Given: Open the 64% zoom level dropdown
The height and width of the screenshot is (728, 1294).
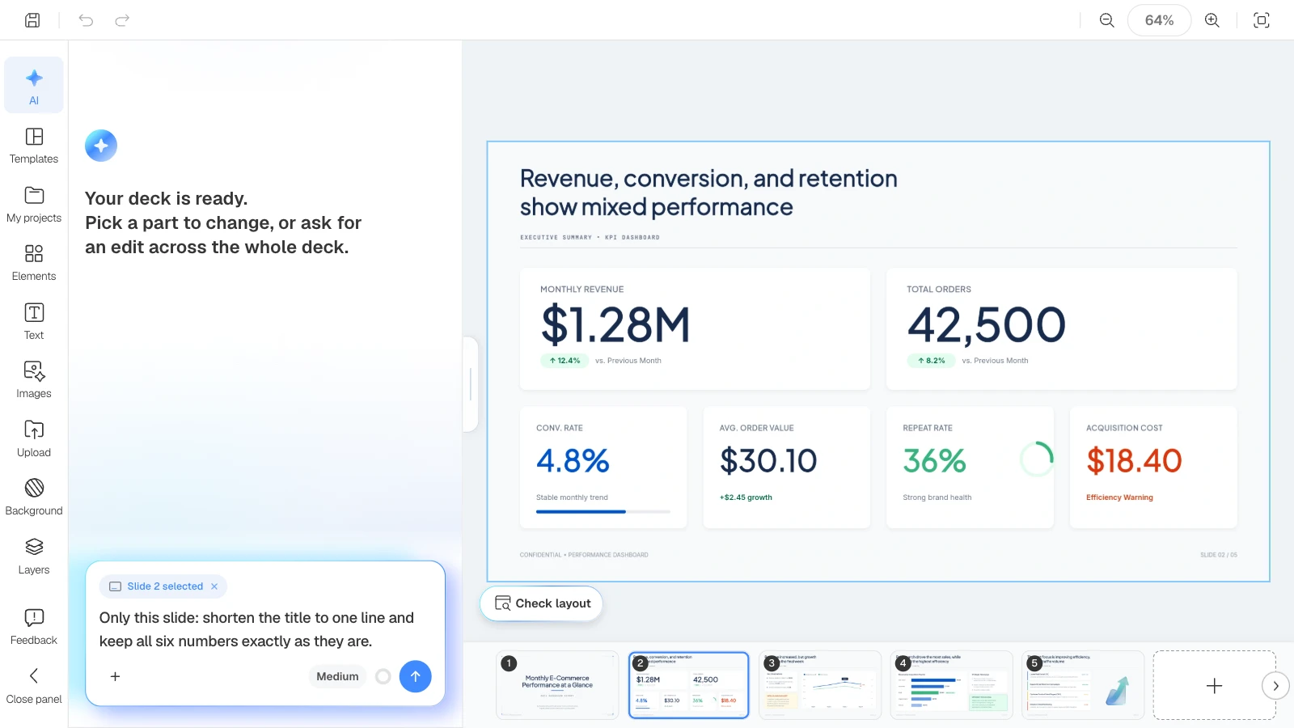Looking at the screenshot, I should [x=1159, y=20].
